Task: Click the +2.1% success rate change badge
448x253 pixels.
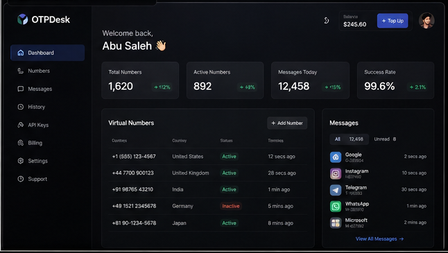Action: coord(417,87)
